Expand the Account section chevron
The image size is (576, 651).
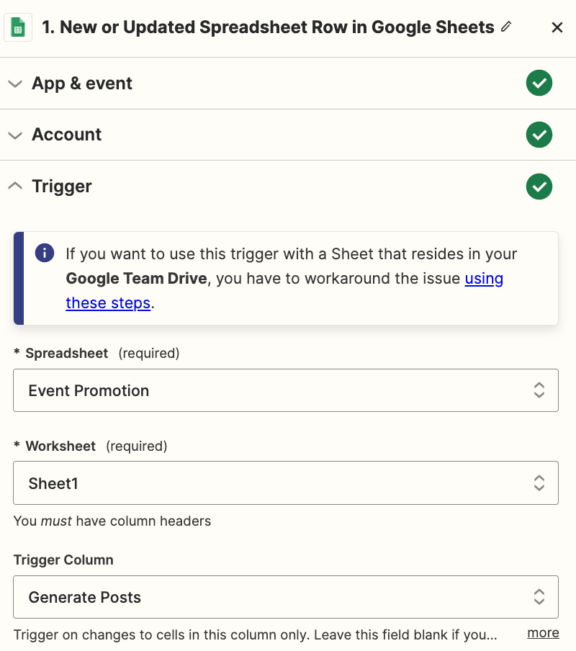coord(15,135)
